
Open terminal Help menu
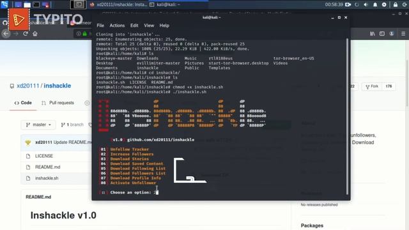point(164,26)
